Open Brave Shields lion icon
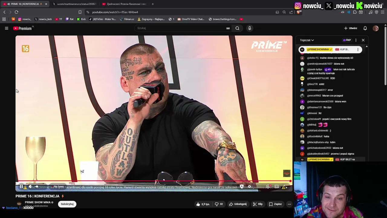This screenshot has width=387, height=218. 298,12
